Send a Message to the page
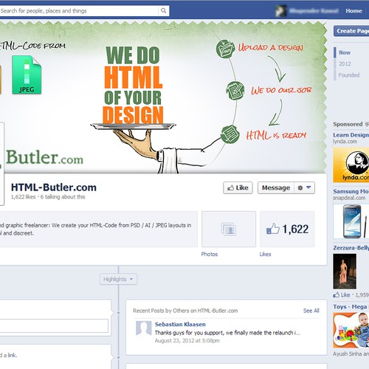Screen dimensions: 369x369 click(276, 188)
